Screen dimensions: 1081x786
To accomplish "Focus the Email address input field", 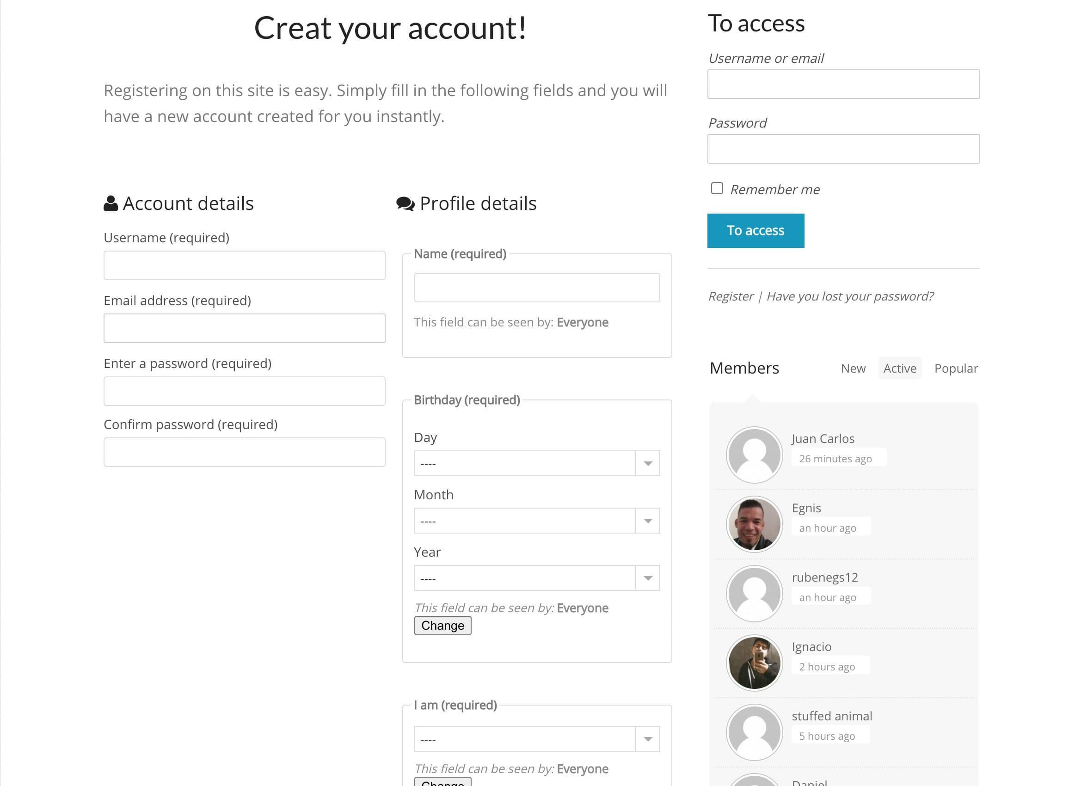I will click(x=245, y=328).
